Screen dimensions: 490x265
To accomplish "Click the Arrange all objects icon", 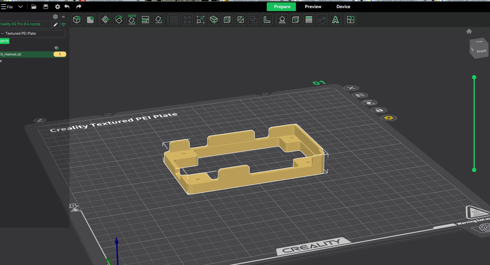I will click(x=145, y=20).
